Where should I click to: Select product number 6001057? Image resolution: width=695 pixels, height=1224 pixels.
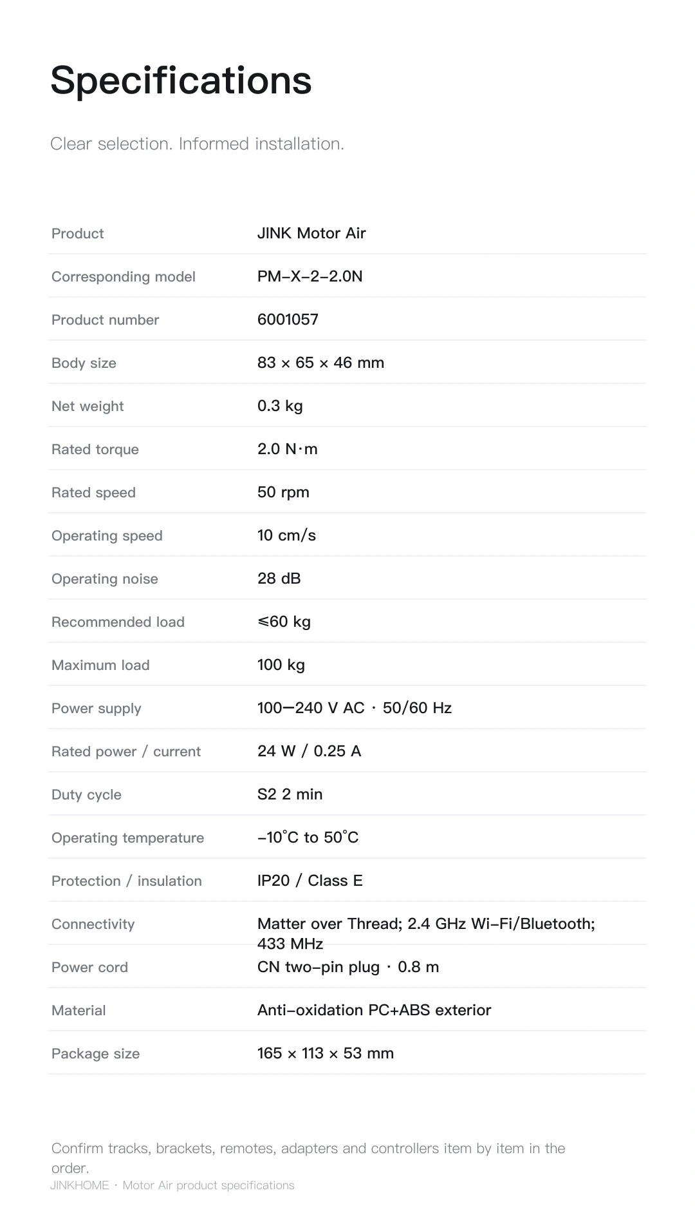point(288,320)
